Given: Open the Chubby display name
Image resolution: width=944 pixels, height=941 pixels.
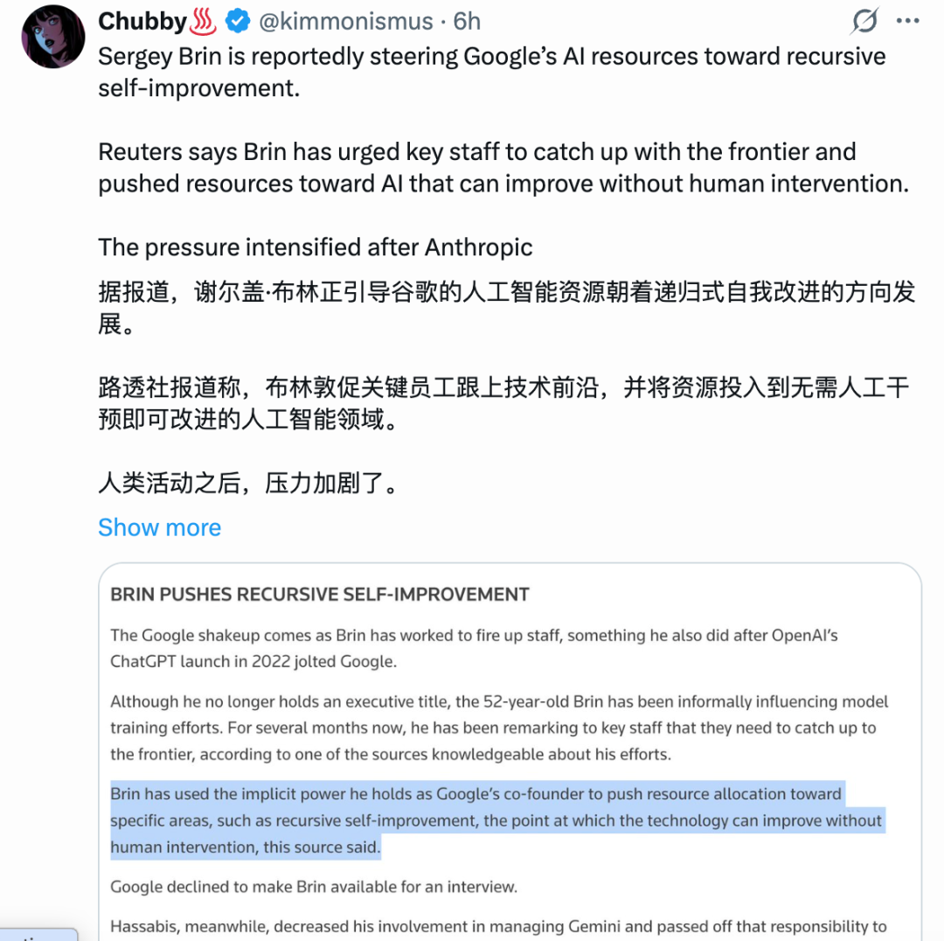Looking at the screenshot, I should (142, 22).
